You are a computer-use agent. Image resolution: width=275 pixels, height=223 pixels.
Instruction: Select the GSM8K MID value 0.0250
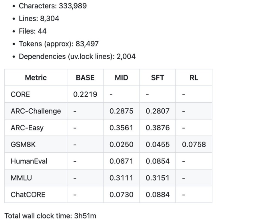click(x=122, y=145)
